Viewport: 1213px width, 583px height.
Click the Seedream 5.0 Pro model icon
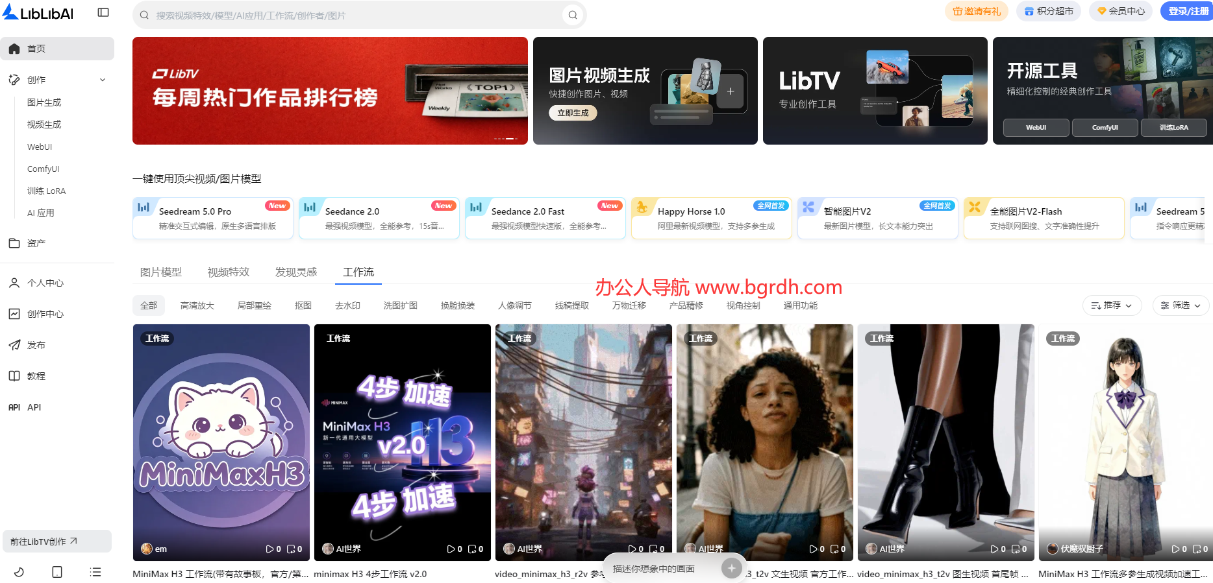(x=144, y=208)
